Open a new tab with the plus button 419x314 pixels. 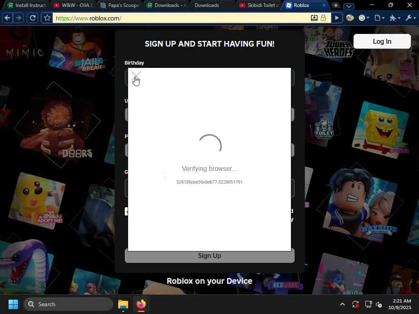[x=336, y=5]
